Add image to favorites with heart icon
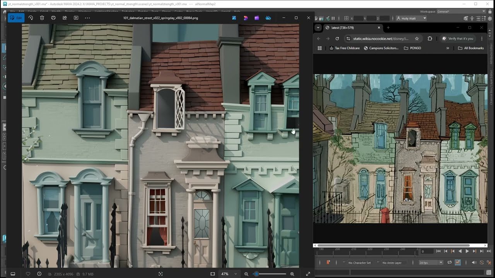Screen dimensions: 495x278 coord(28,274)
